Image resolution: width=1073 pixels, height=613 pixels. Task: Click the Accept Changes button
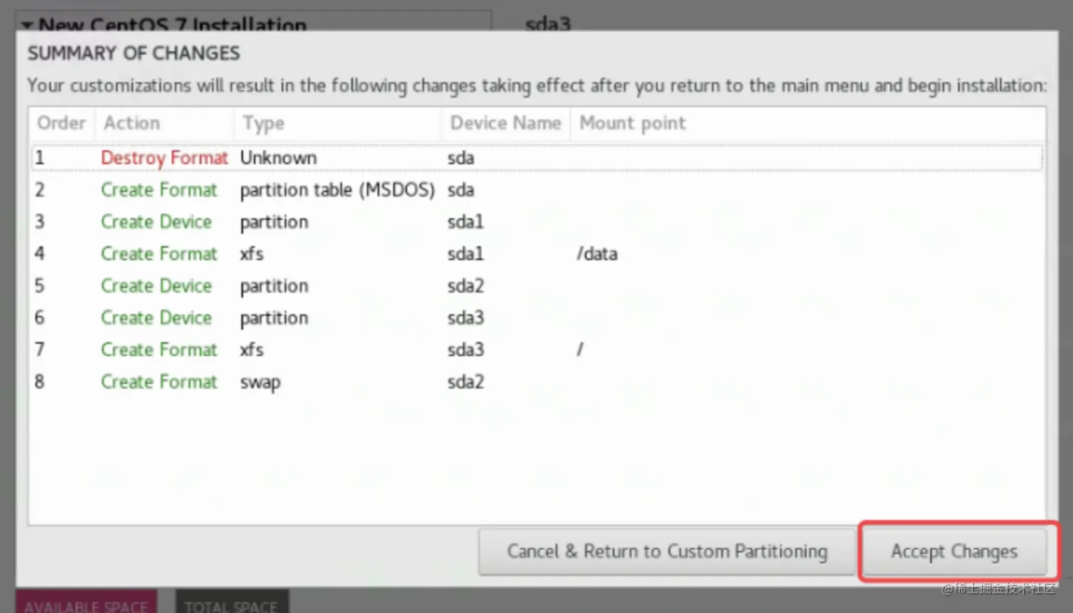[x=954, y=551]
